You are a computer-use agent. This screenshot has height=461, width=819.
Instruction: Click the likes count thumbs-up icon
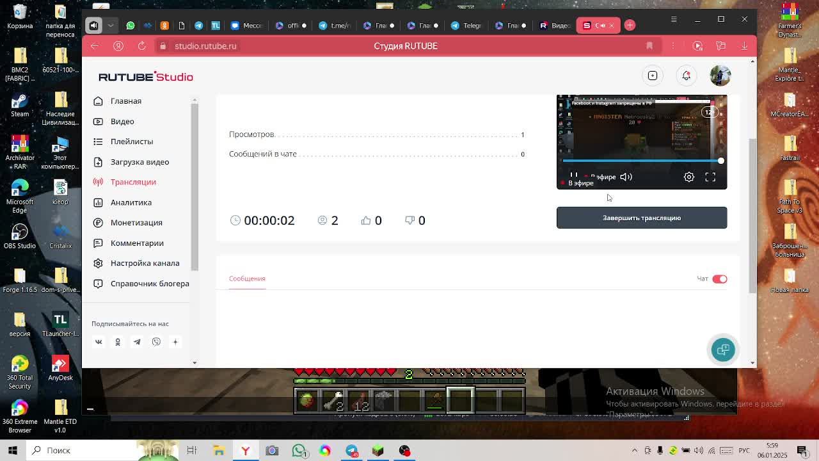[x=366, y=220]
